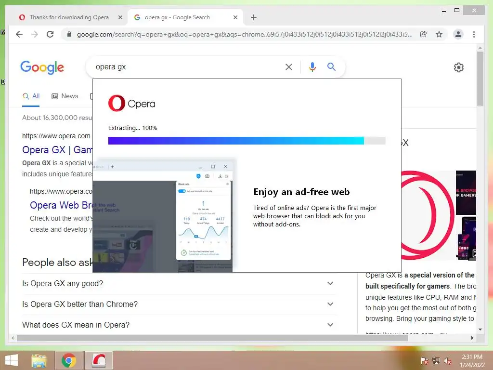
Task: Close the 'Thanks for downloading Opera' tab
Action: click(x=120, y=17)
